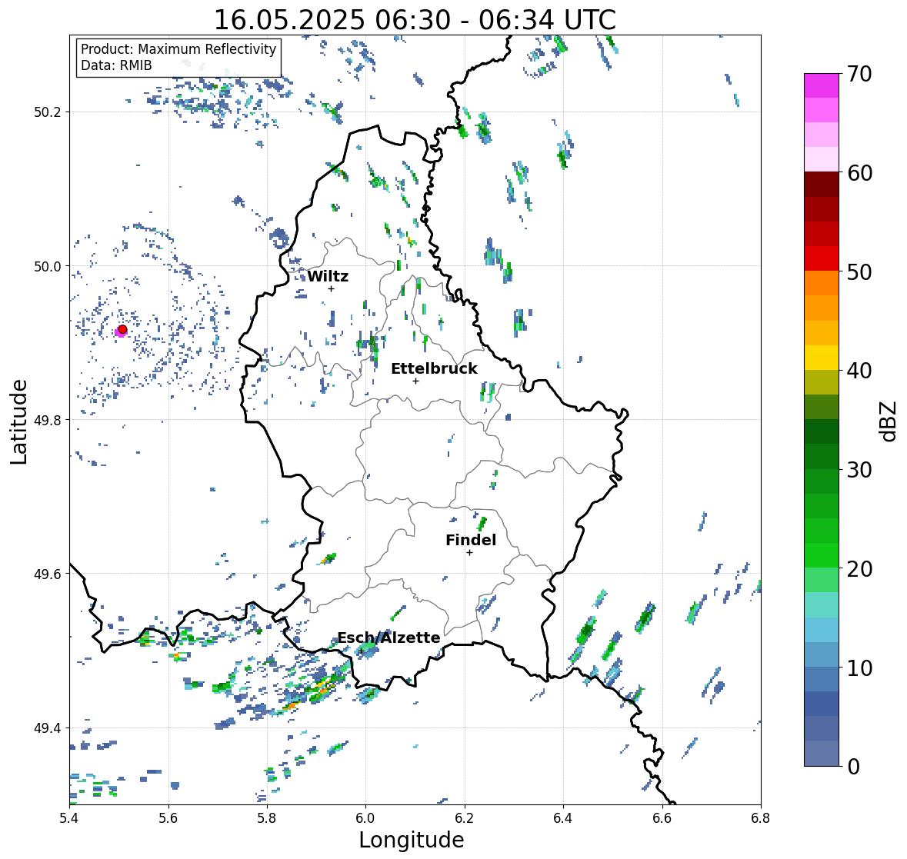Click the 50.0 latitude tick label
This screenshot has height=859, width=907.
point(48,267)
